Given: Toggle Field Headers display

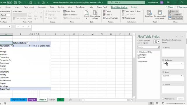Looking at the screenshot, I should (x=175, y=18).
